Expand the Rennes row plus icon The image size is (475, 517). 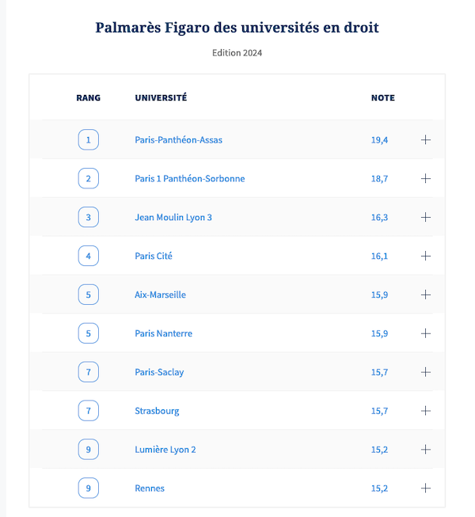pos(426,488)
